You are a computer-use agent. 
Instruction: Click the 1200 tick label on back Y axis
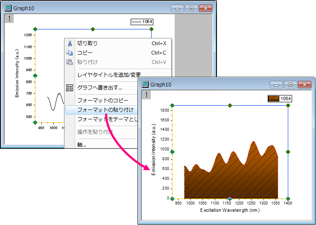(x=28, y=35)
